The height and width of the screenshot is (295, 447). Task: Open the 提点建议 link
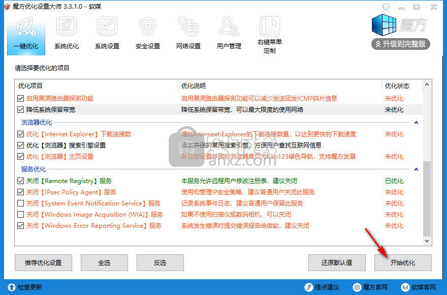[x=327, y=287]
